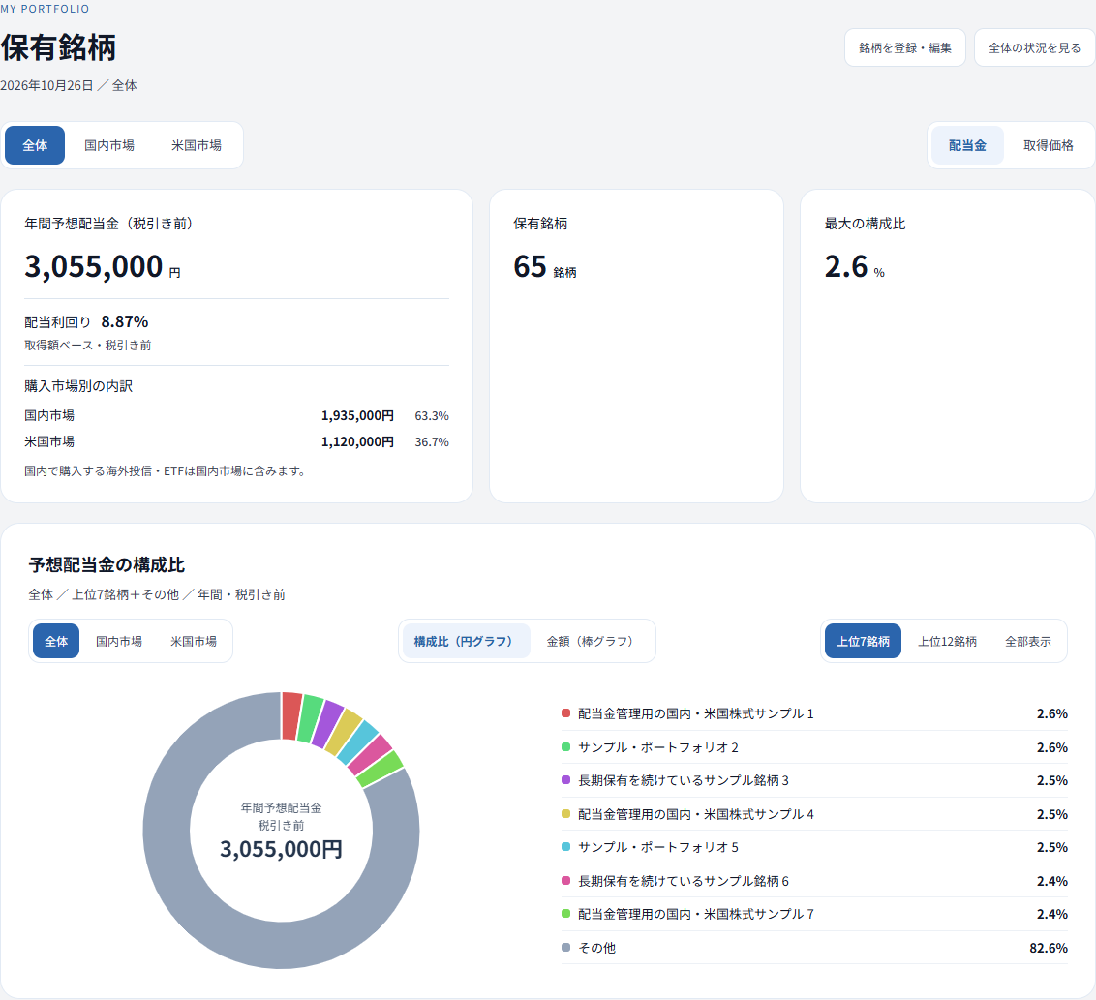Switch to the top 米国市場 tab
1096x1000 pixels.
(197, 145)
